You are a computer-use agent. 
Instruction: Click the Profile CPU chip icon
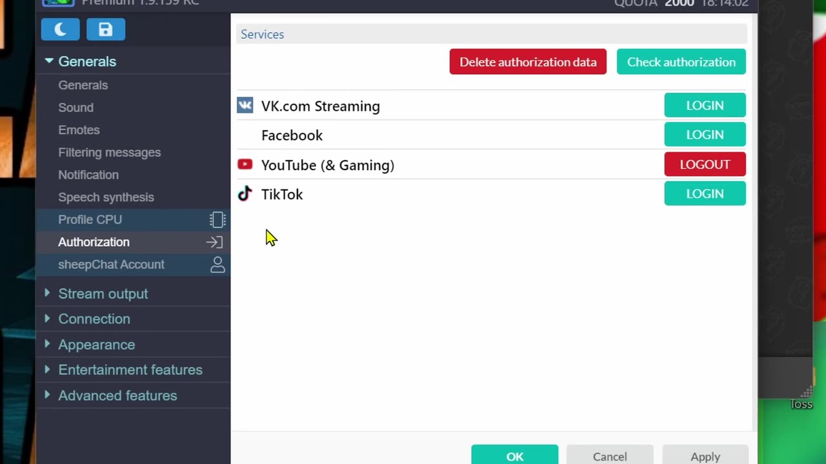point(217,220)
